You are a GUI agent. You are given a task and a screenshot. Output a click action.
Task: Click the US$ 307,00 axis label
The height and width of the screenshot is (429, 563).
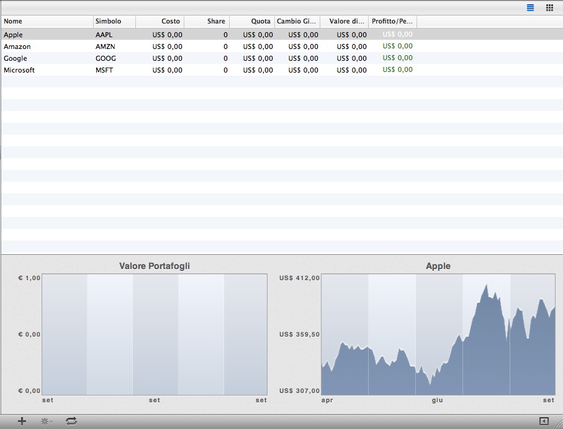299,391
